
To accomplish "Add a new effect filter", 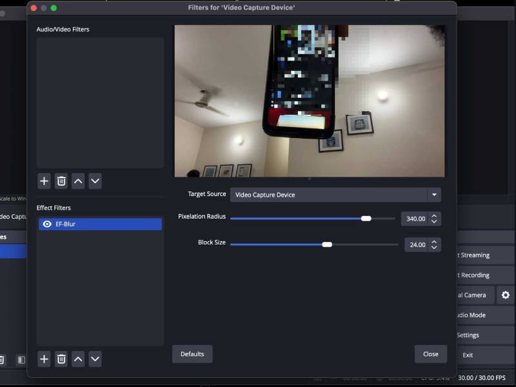I will [x=44, y=359].
